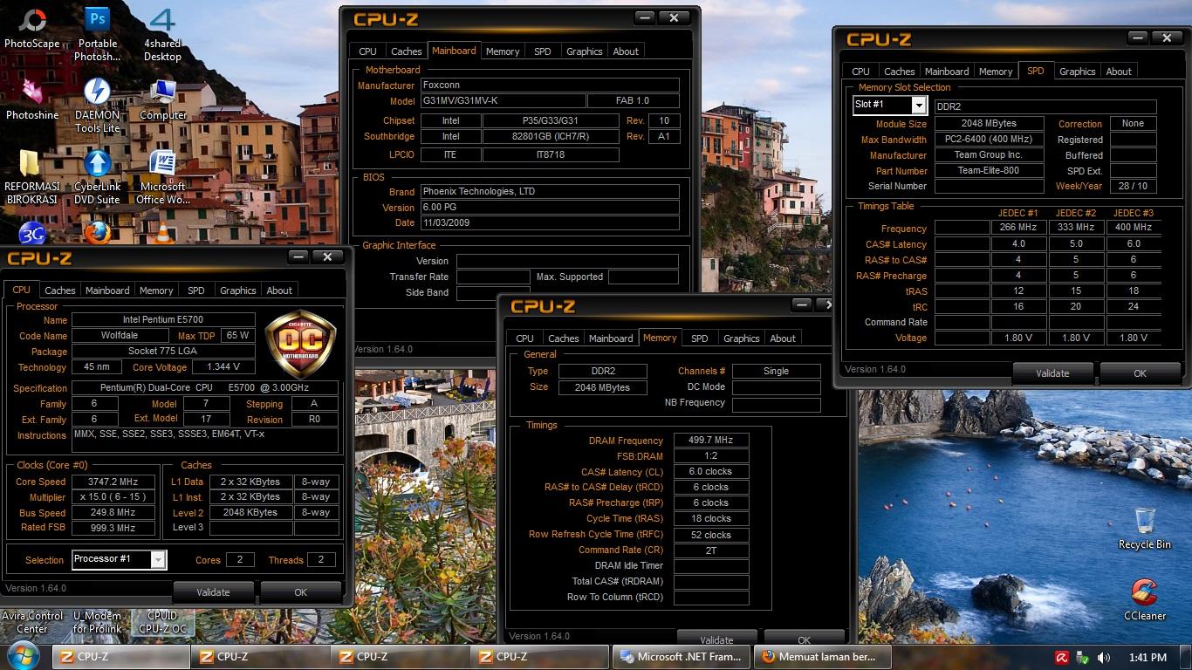Screen dimensions: 1192x670
Task: Click the PC2-6400 (400 MHz) bandwidth field
Action: (989, 140)
